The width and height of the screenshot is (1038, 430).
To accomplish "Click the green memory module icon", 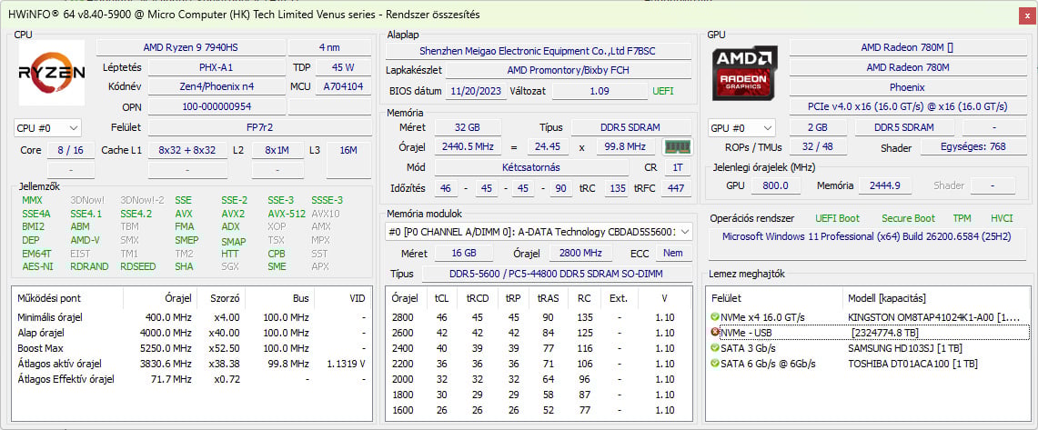I will tap(675, 147).
